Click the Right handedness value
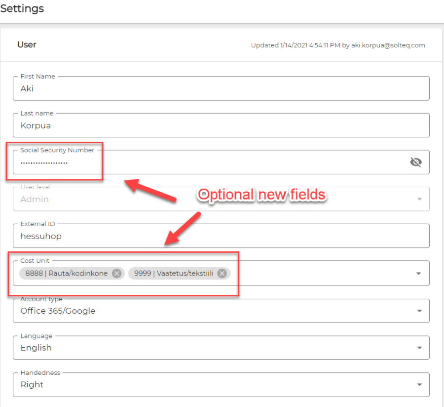This screenshot has height=407, width=444. click(x=32, y=385)
